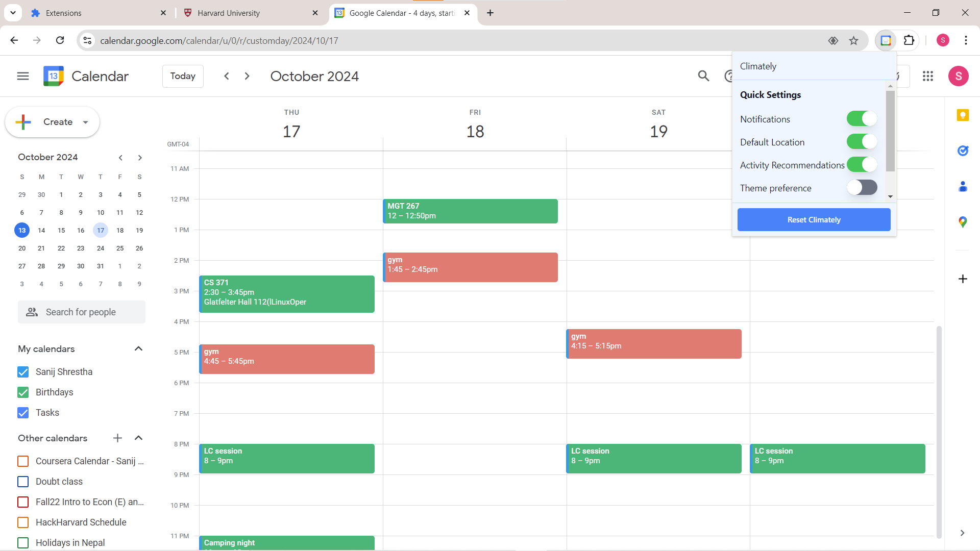This screenshot has width=980, height=551.
Task: Collapse the Other calendars section
Action: (x=138, y=438)
